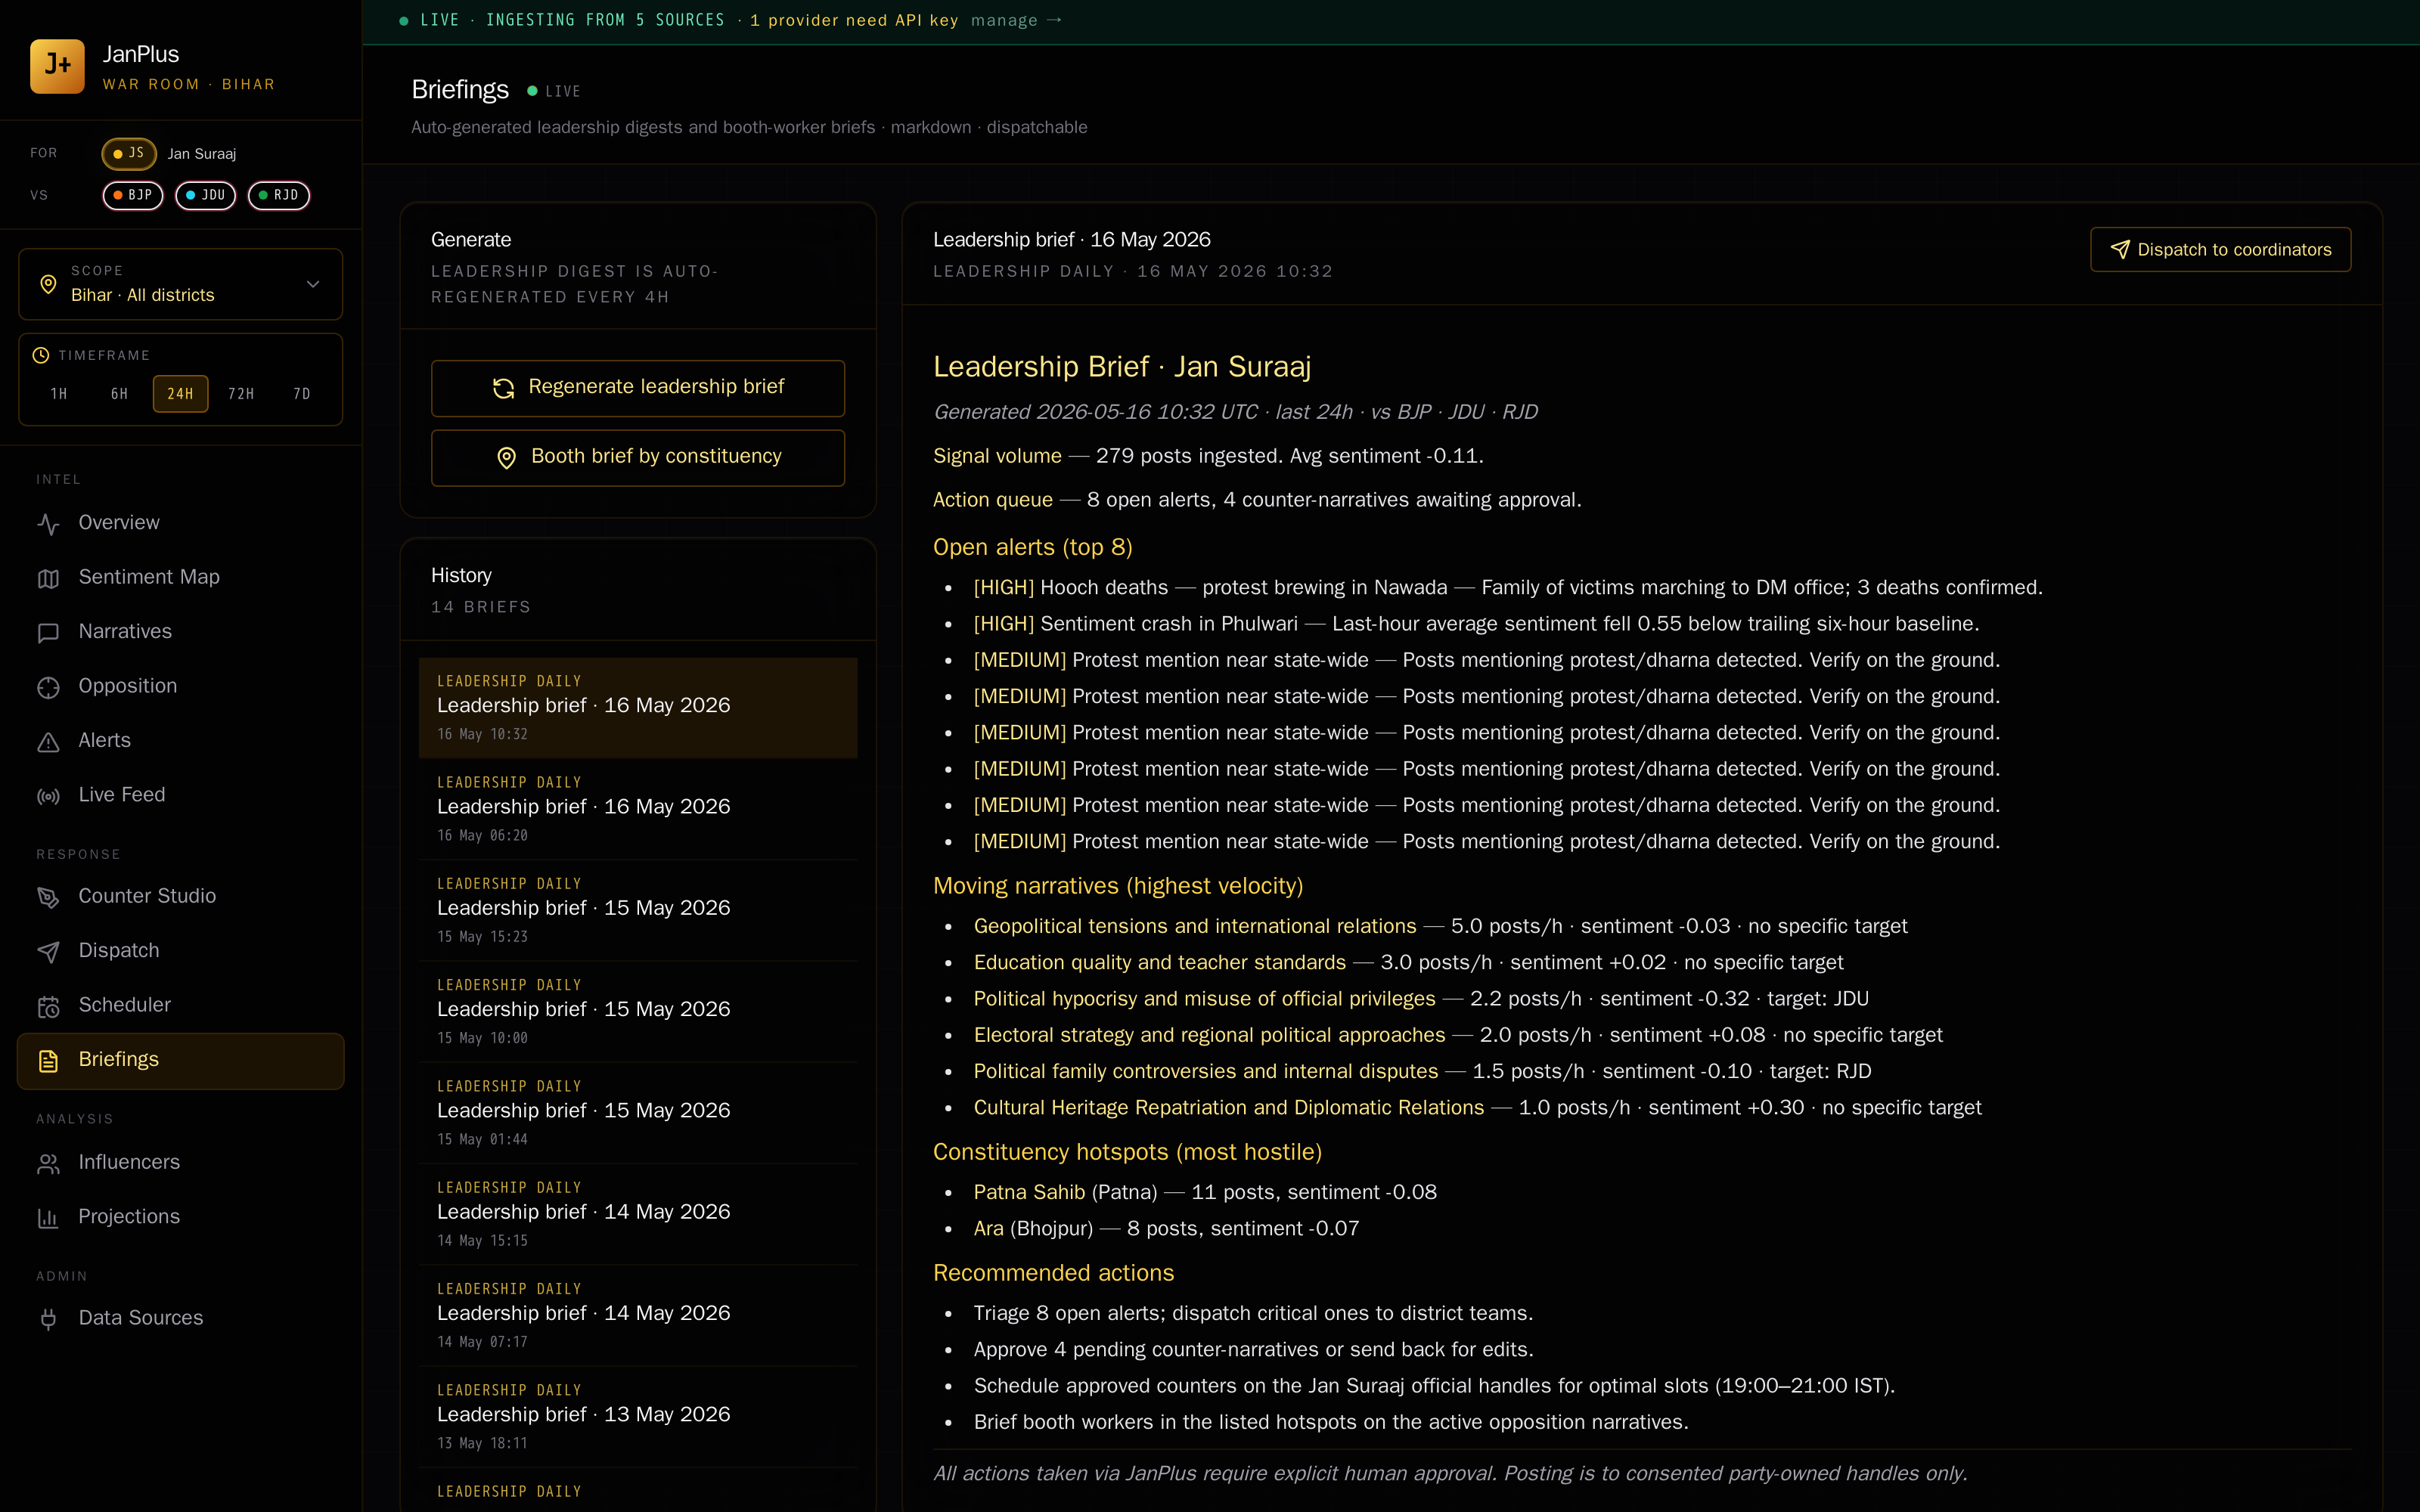This screenshot has height=1512, width=2420.
Task: Expand the scope selector chevron
Action: (x=313, y=284)
